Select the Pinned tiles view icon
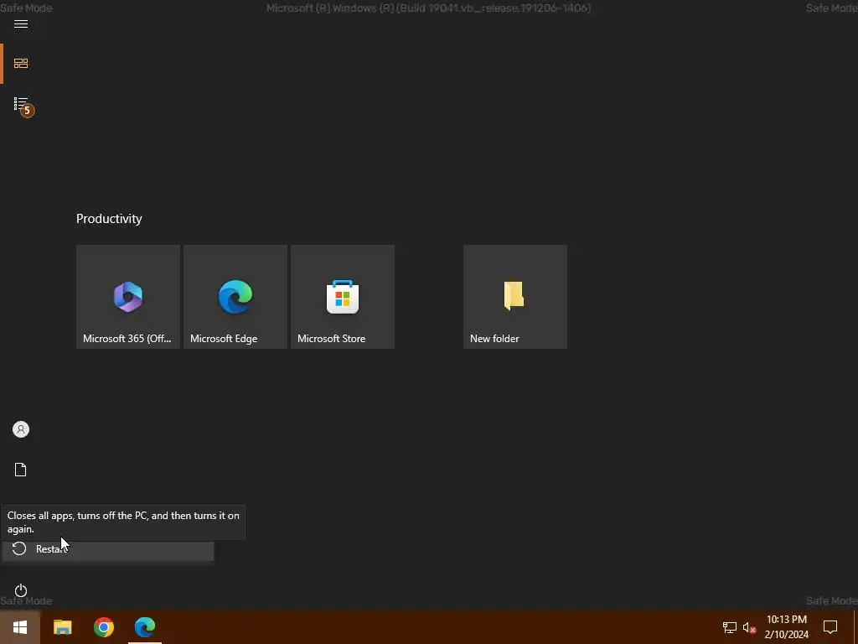This screenshot has height=644, width=858. (21, 64)
